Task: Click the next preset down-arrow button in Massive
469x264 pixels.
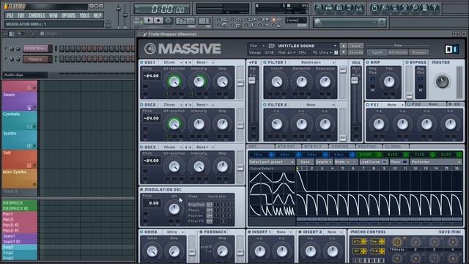Action: click(344, 52)
